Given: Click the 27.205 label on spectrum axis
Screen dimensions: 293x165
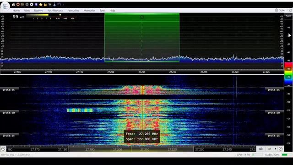Looking at the screenshot, I should (x=142, y=72).
